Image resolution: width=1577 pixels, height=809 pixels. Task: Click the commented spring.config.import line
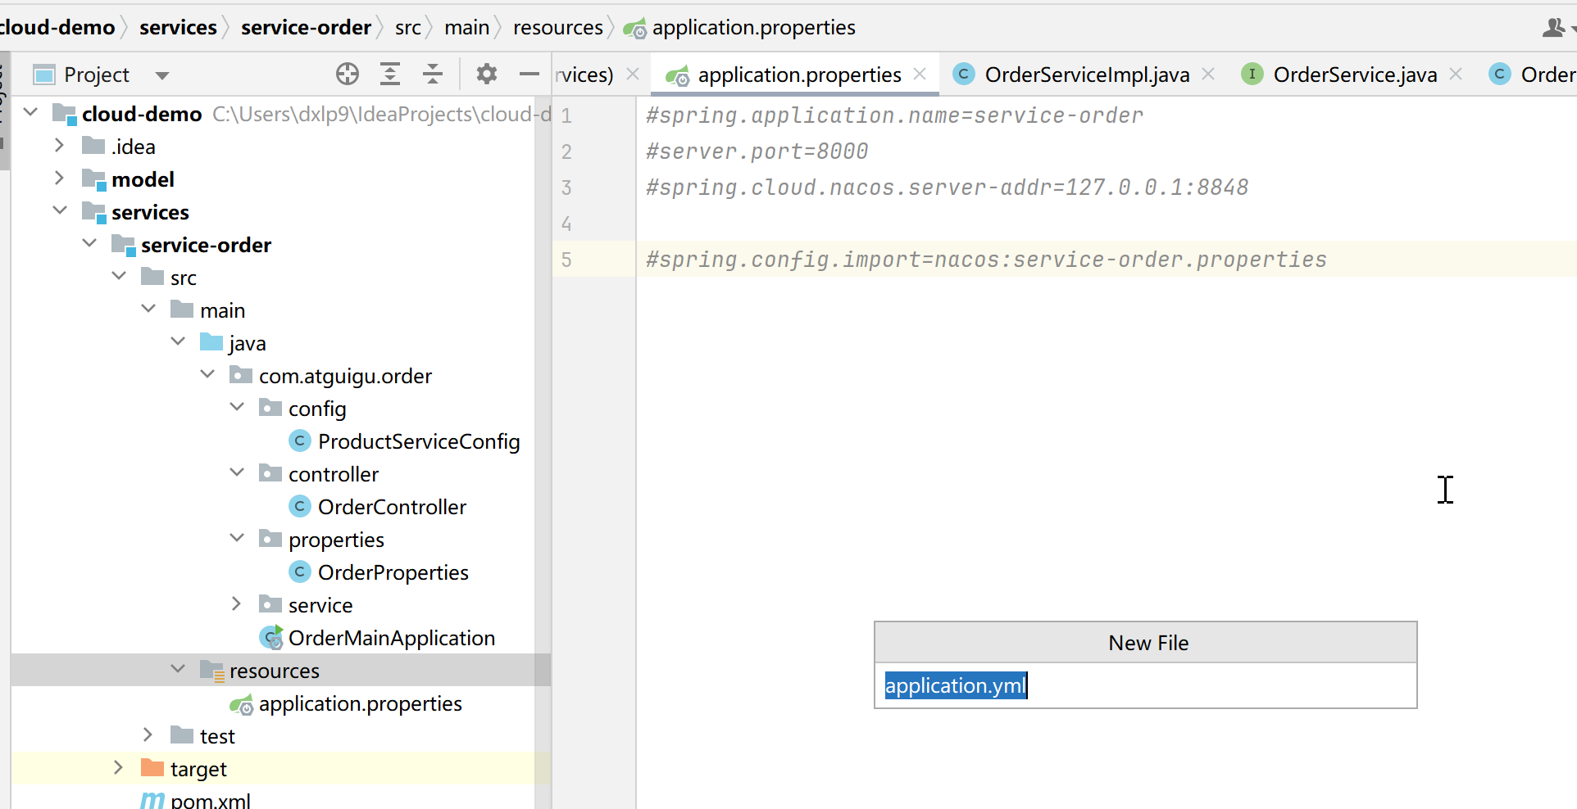tap(986, 260)
